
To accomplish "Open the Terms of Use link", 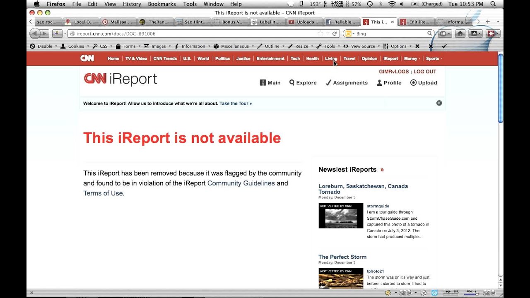I will click(x=103, y=193).
